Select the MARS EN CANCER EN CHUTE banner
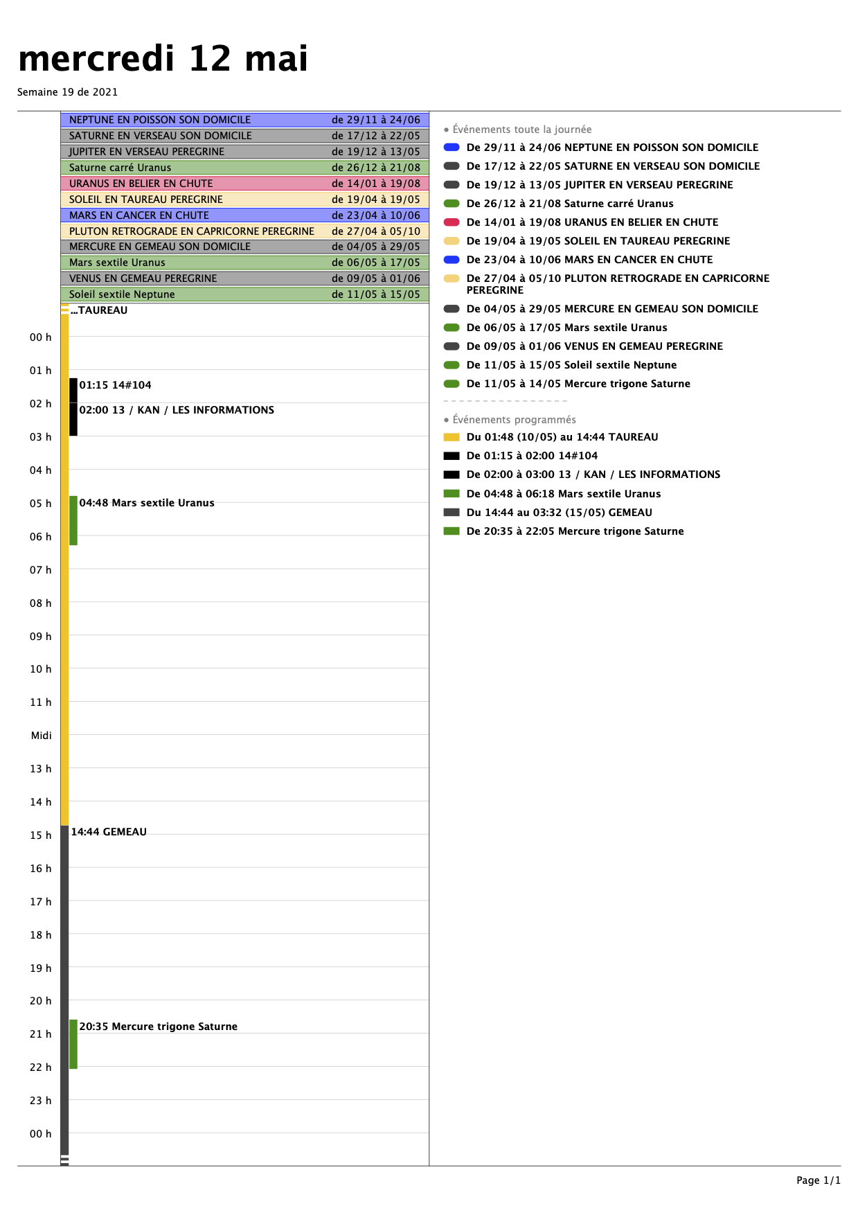858x1215 pixels. tap(244, 215)
